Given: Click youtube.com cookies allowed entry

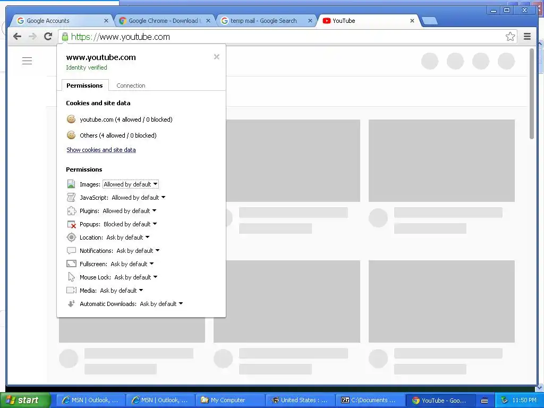Looking at the screenshot, I should (126, 120).
